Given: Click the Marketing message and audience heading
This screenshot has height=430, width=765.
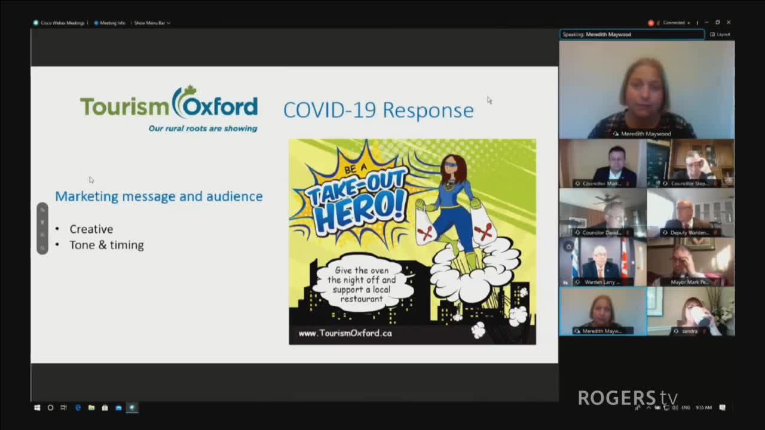Looking at the screenshot, I should (x=159, y=196).
